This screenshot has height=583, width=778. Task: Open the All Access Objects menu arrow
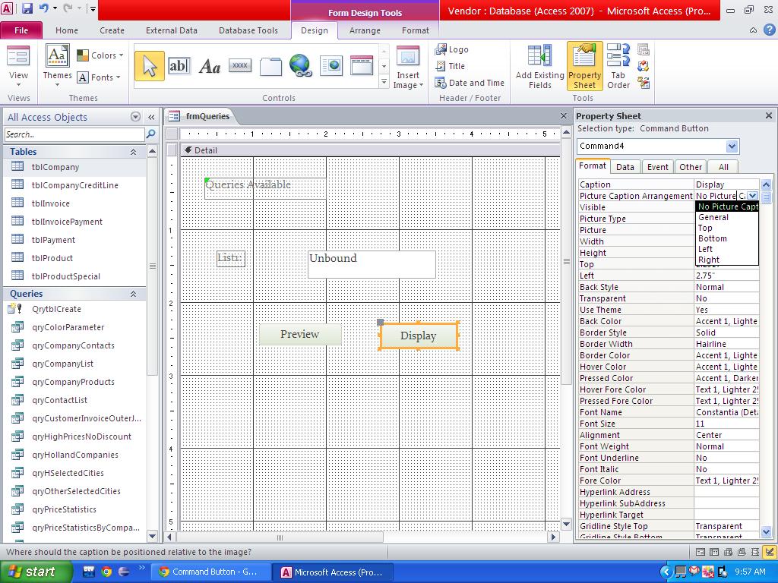(x=135, y=117)
